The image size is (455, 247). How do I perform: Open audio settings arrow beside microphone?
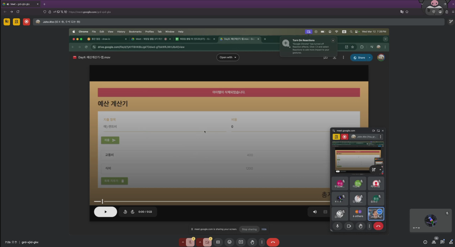point(183,242)
